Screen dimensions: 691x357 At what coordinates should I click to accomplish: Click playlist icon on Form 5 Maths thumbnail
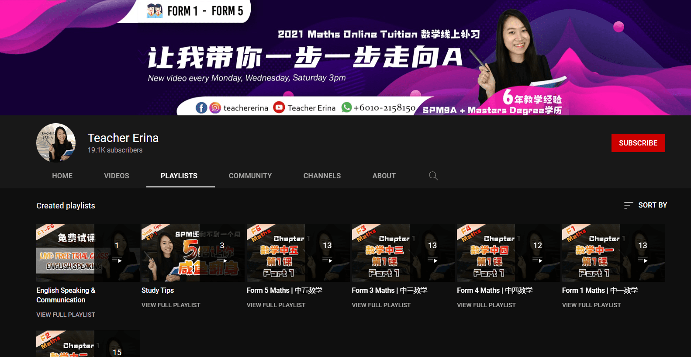pos(327,260)
